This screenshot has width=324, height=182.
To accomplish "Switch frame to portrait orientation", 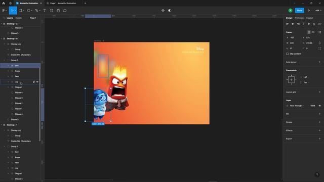I will coord(309,32).
